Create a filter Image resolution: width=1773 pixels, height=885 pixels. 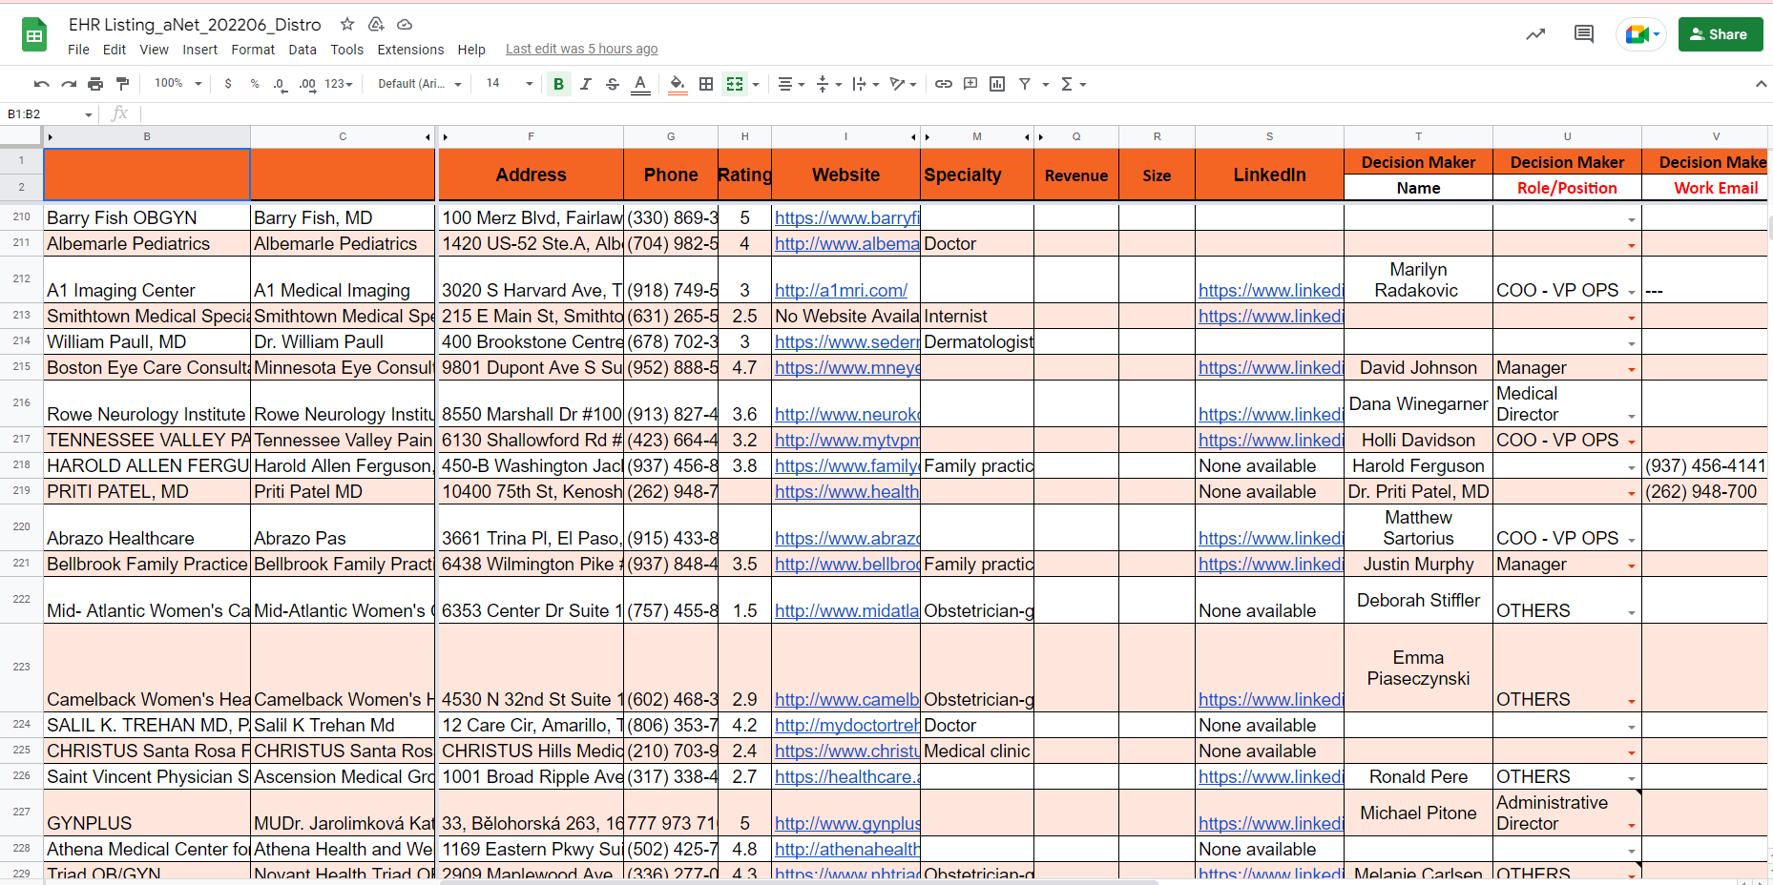pos(1025,84)
